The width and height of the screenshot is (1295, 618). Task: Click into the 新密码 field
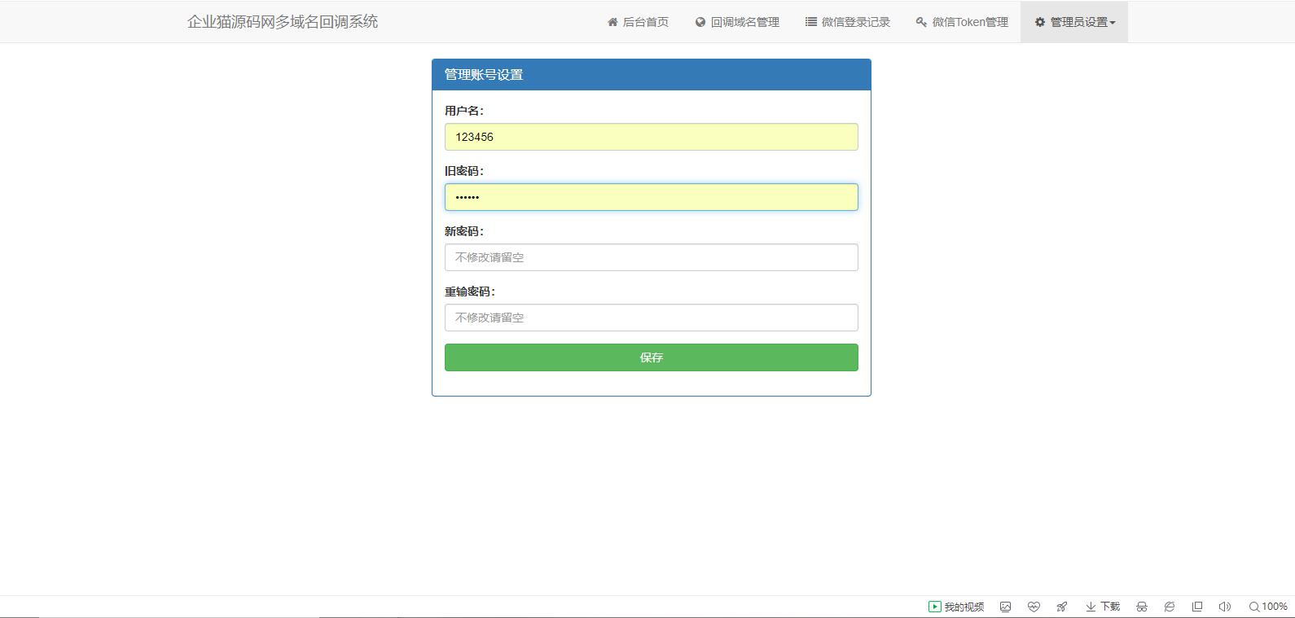point(651,257)
